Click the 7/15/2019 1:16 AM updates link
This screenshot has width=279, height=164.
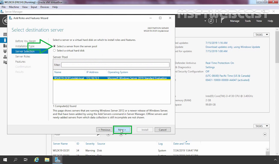tap(216, 43)
